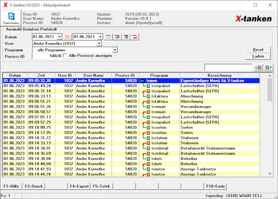Click the Fa: 1 status bar entry
This screenshot has height=199, width=278.
pos(6,196)
